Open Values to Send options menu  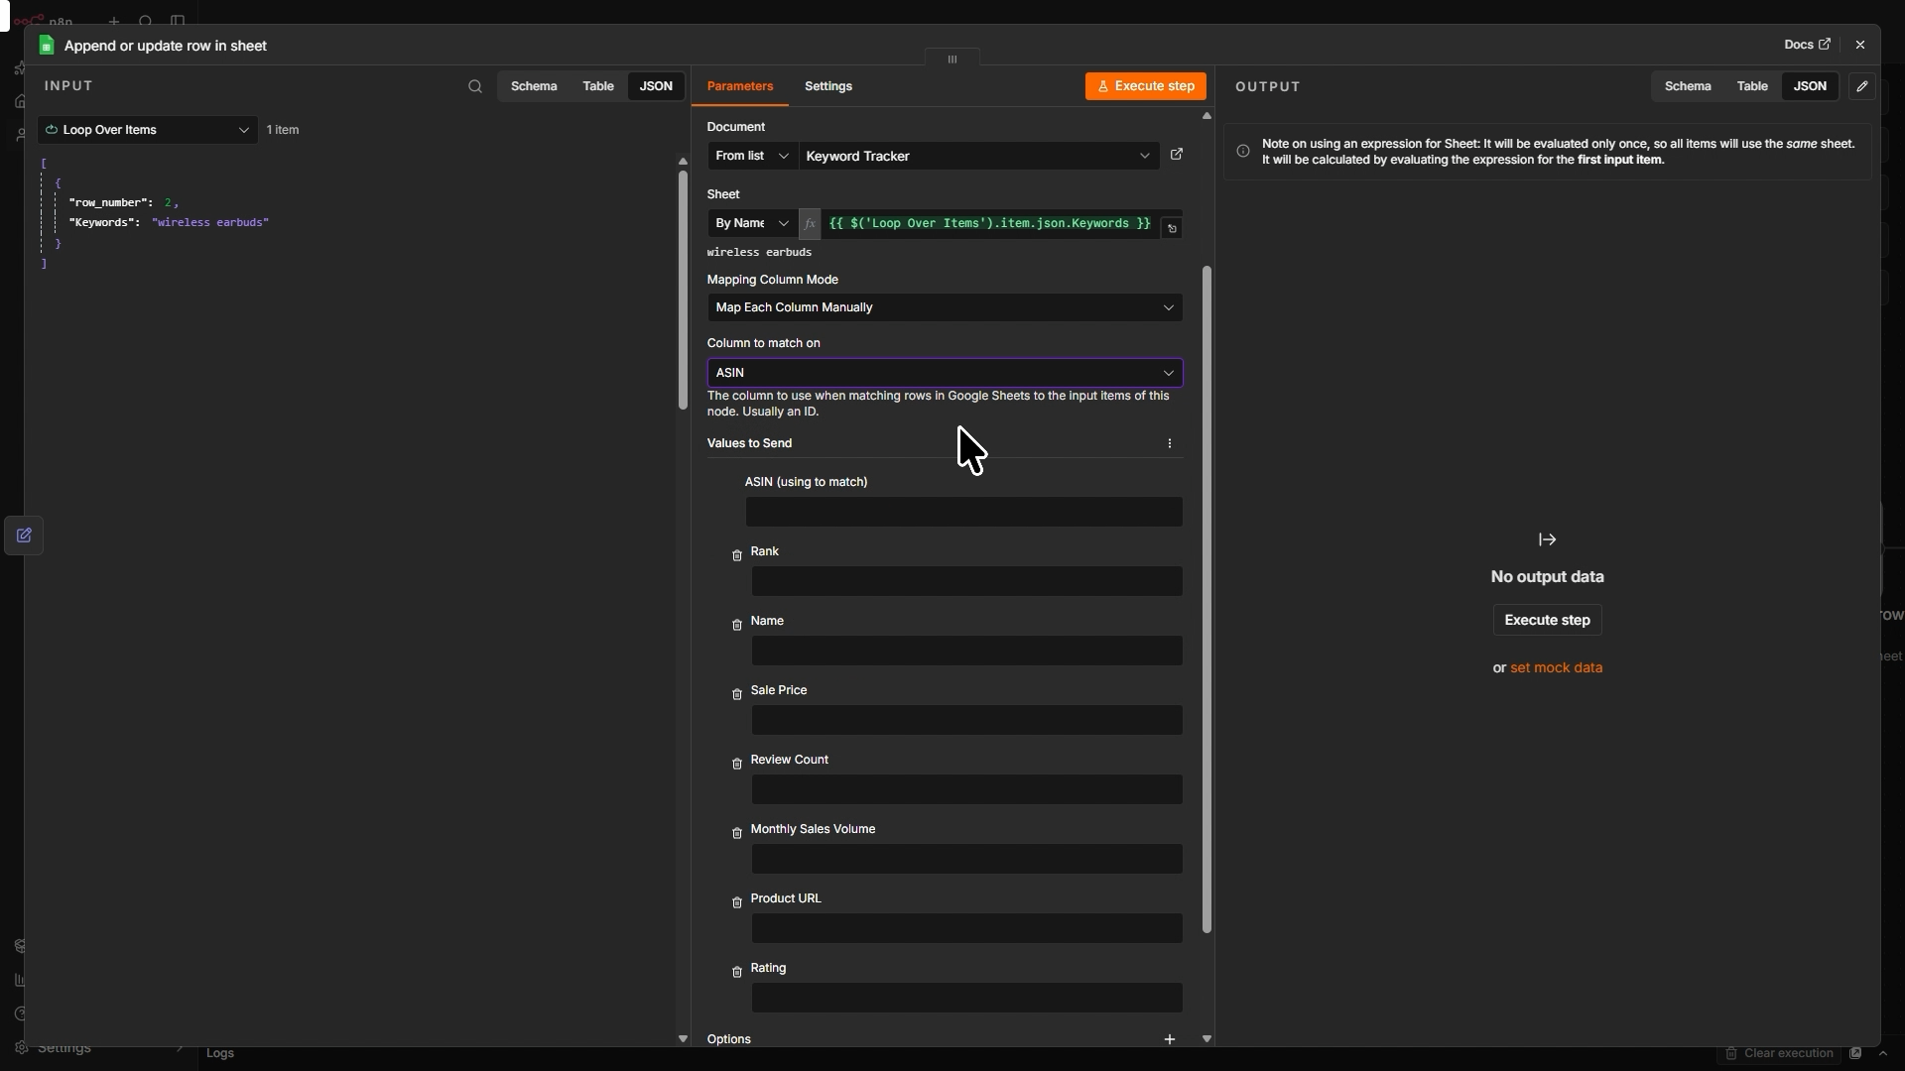1170,443
